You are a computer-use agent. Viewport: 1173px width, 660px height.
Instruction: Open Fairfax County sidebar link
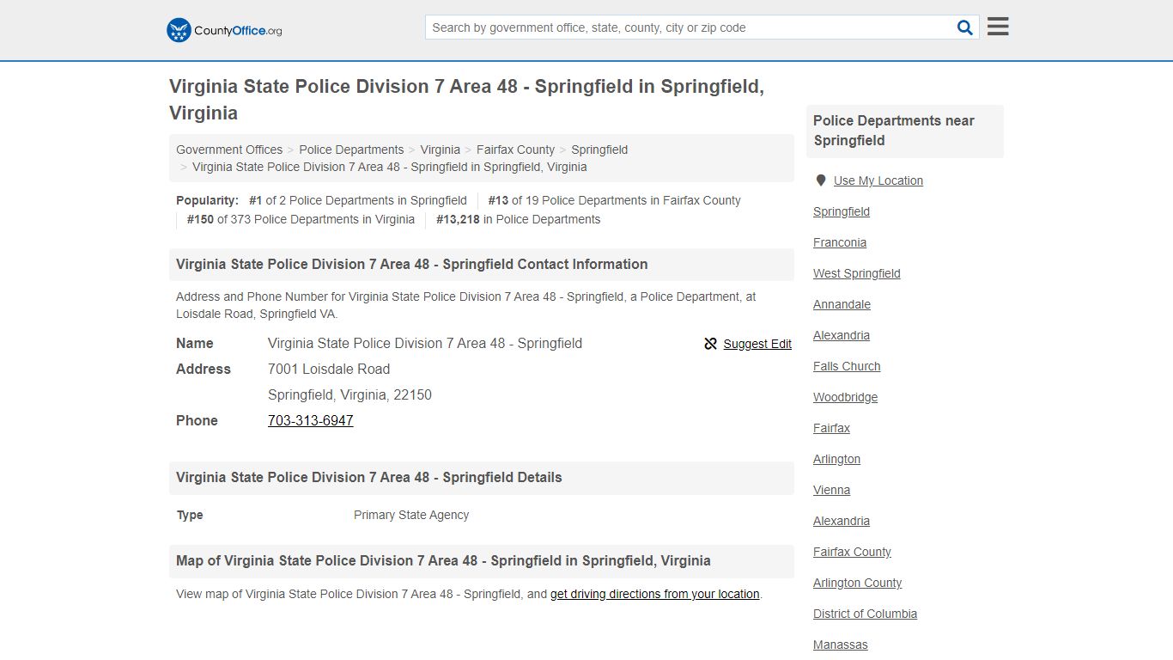(852, 552)
